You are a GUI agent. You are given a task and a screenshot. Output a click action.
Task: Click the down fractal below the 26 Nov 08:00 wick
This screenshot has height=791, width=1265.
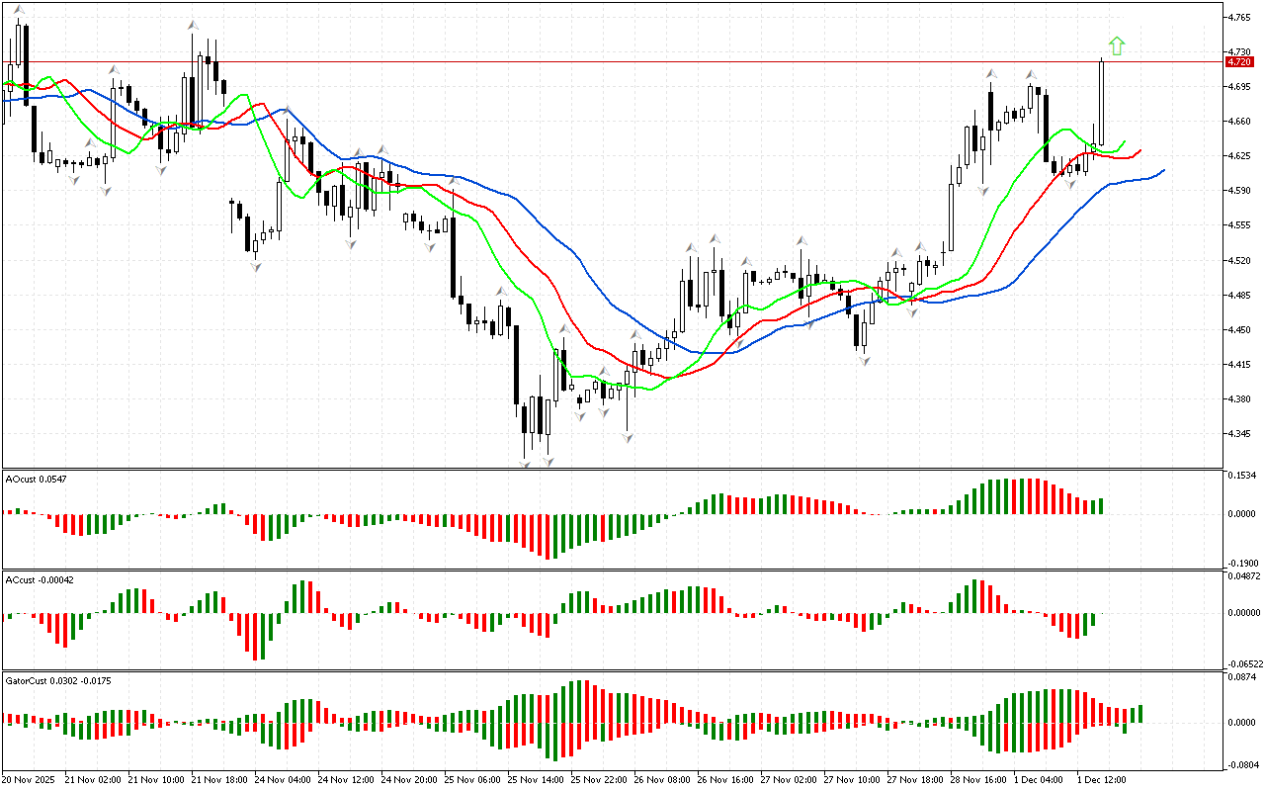[628, 436]
